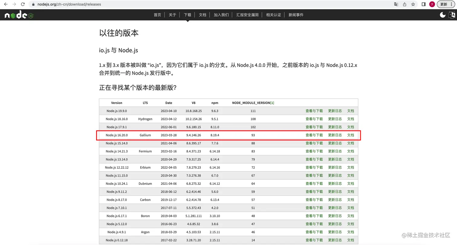The width and height of the screenshot is (457, 245).
Task: Select the Gallium LTS cell
Action: click(145, 135)
